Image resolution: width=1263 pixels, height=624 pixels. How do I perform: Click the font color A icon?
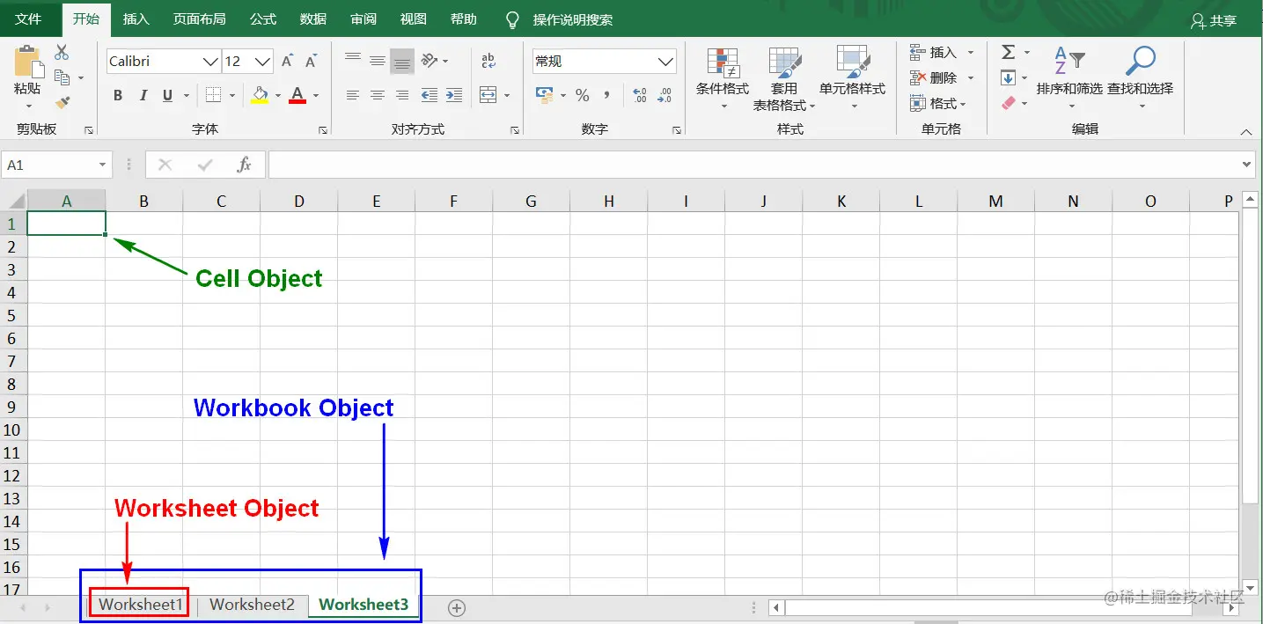[x=297, y=95]
